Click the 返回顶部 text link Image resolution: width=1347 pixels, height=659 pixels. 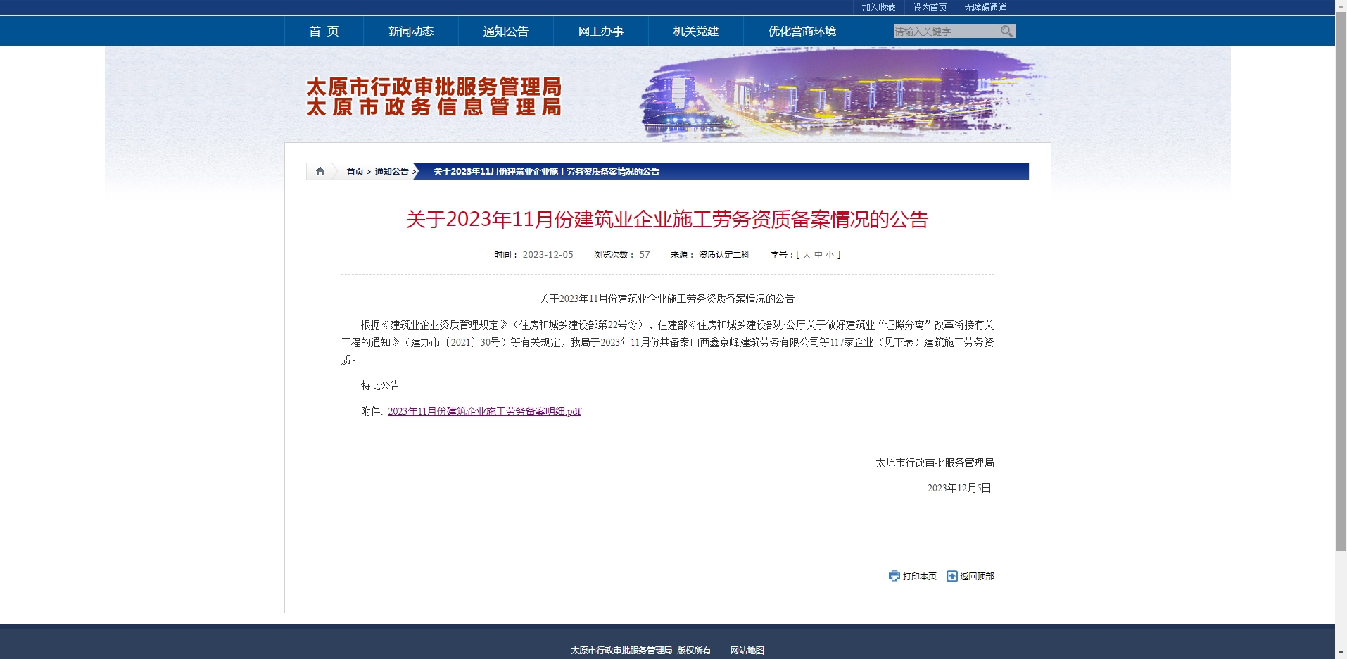(977, 576)
